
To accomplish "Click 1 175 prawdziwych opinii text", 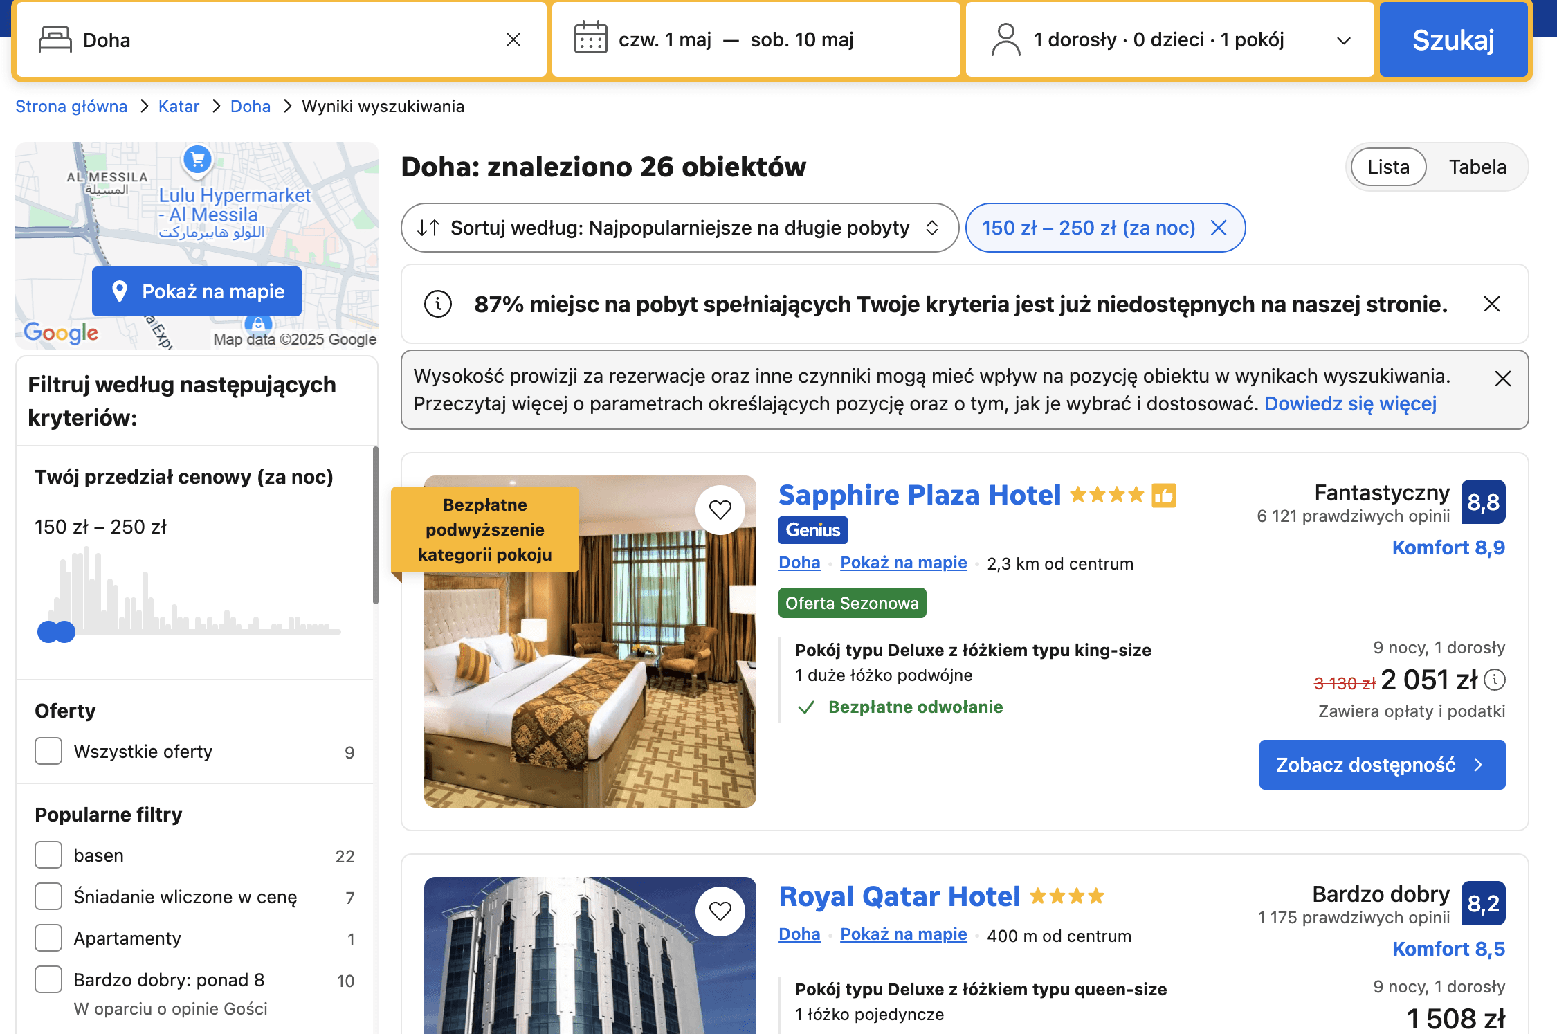I will (x=1353, y=918).
